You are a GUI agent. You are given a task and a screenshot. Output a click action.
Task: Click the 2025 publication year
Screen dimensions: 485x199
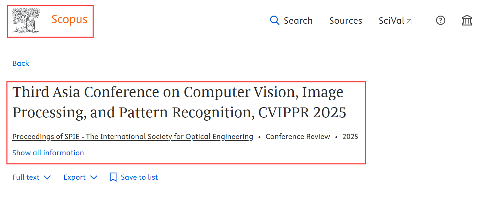[x=350, y=137]
